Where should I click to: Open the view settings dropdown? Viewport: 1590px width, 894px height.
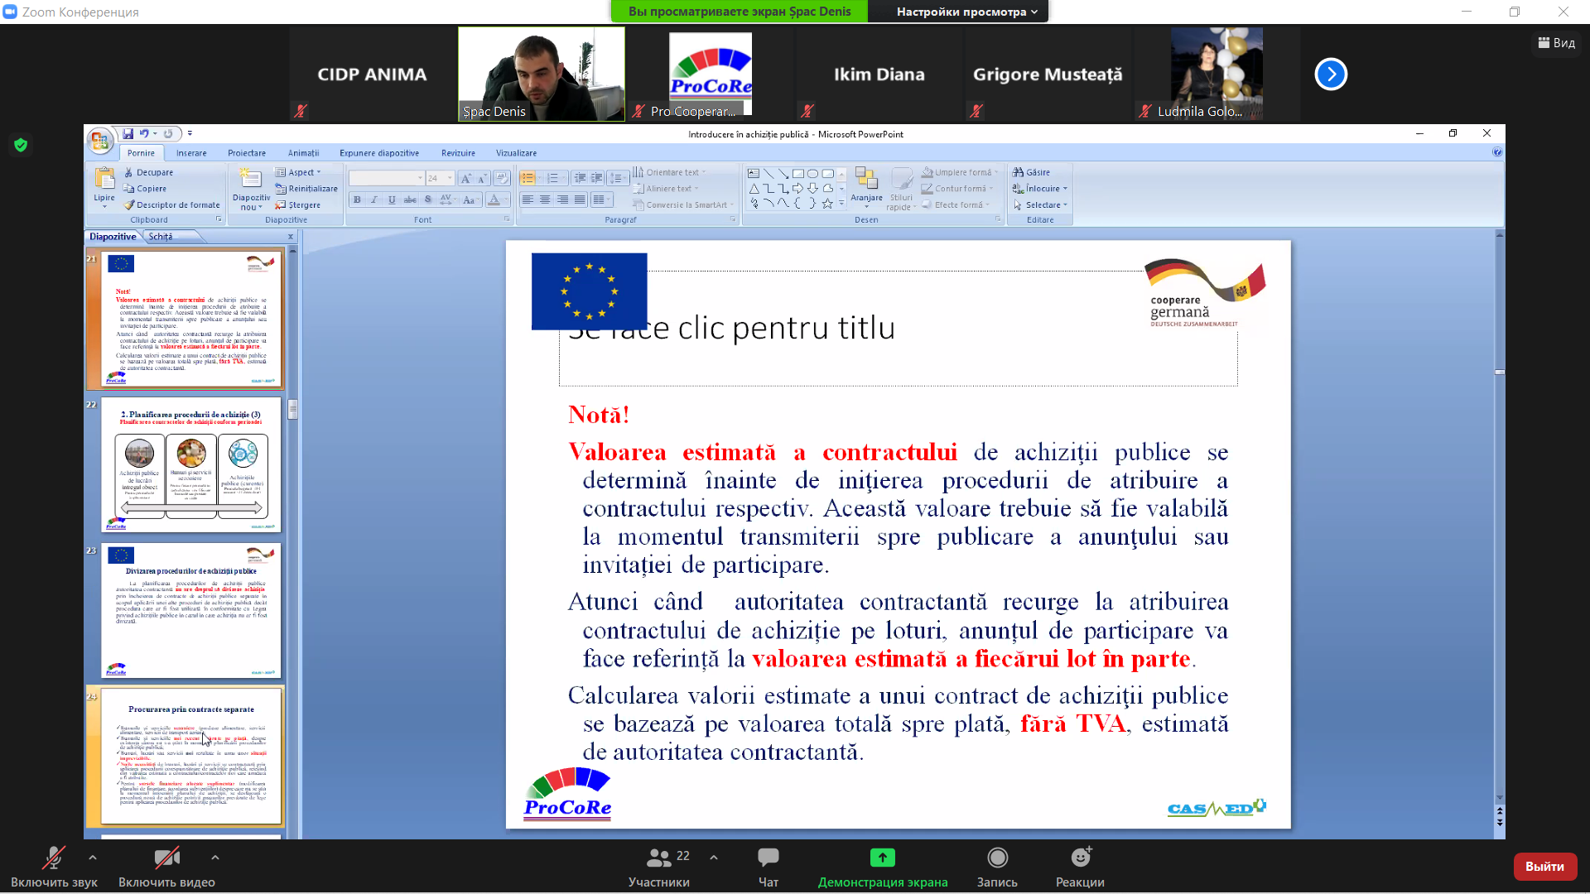tap(966, 12)
